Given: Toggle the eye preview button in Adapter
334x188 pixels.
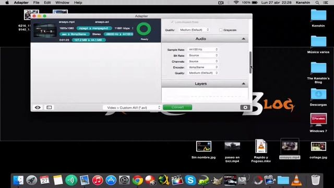Looking at the screenshot, I should [38, 108].
